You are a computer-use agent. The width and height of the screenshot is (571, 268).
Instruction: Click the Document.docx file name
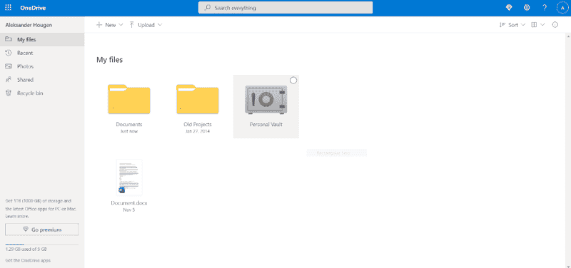pyautogui.click(x=129, y=203)
